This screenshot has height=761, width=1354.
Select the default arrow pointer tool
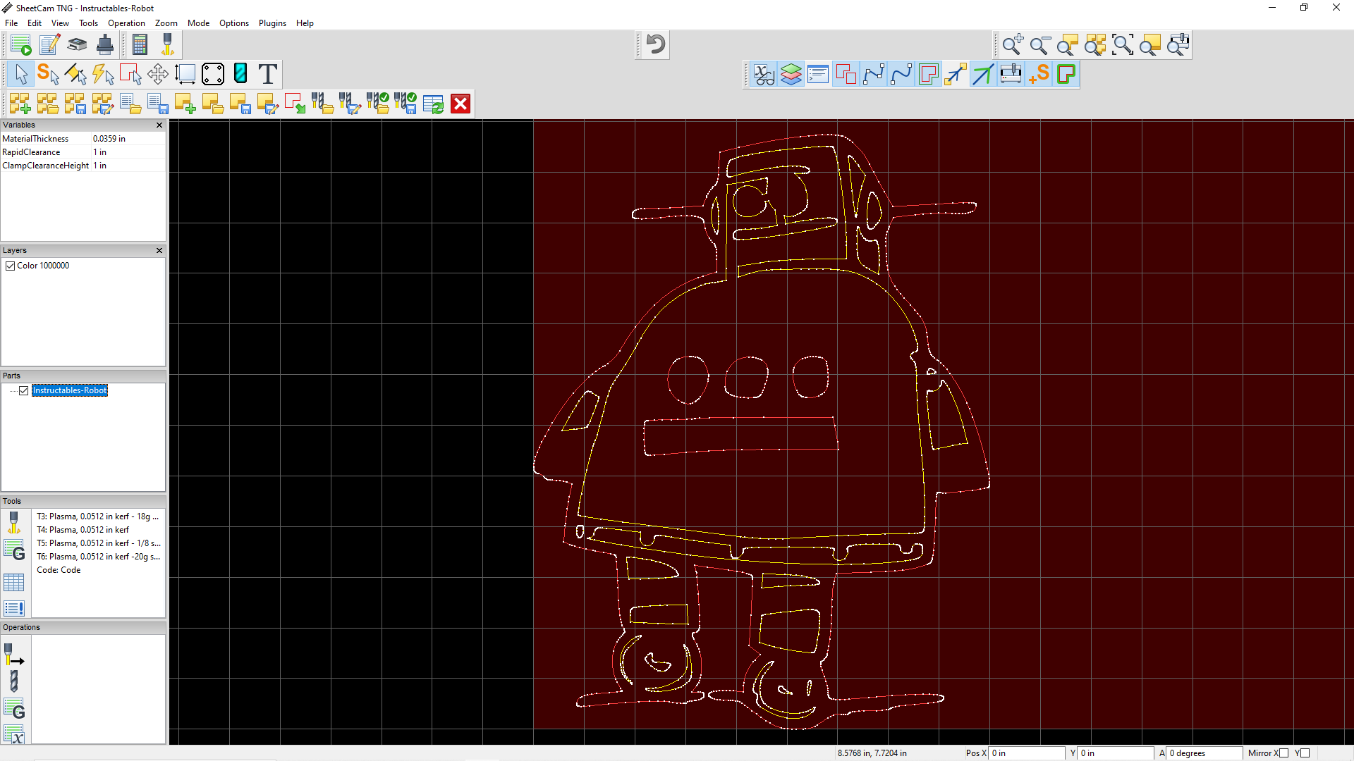(20, 73)
